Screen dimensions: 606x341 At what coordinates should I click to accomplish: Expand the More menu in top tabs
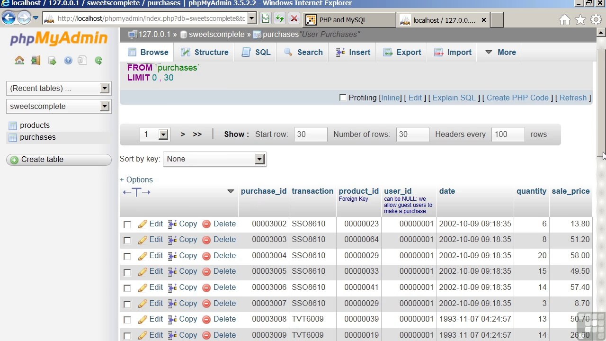click(x=500, y=52)
